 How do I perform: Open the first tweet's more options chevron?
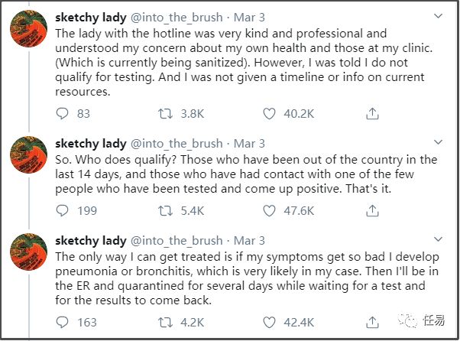(x=436, y=15)
